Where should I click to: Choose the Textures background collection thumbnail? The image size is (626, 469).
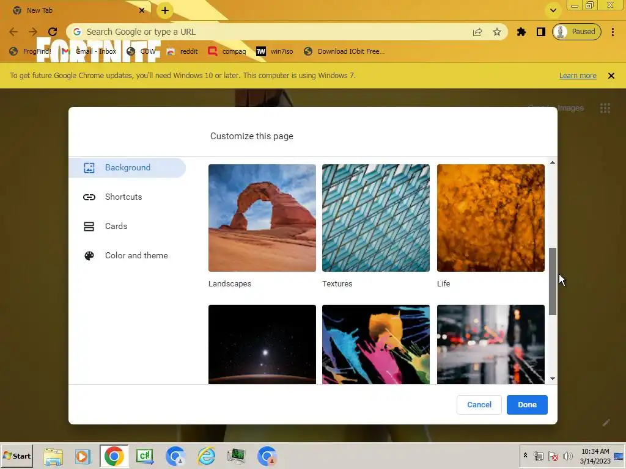376,218
